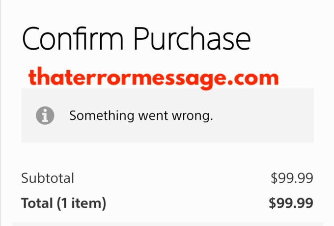The height and width of the screenshot is (226, 334).
Task: Click the gray info icon in error banner
Action: click(x=45, y=115)
